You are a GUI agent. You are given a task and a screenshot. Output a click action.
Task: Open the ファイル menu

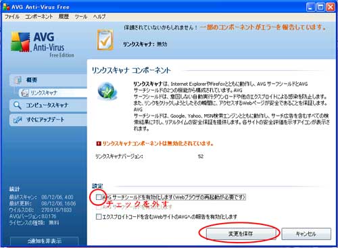(x=12, y=16)
